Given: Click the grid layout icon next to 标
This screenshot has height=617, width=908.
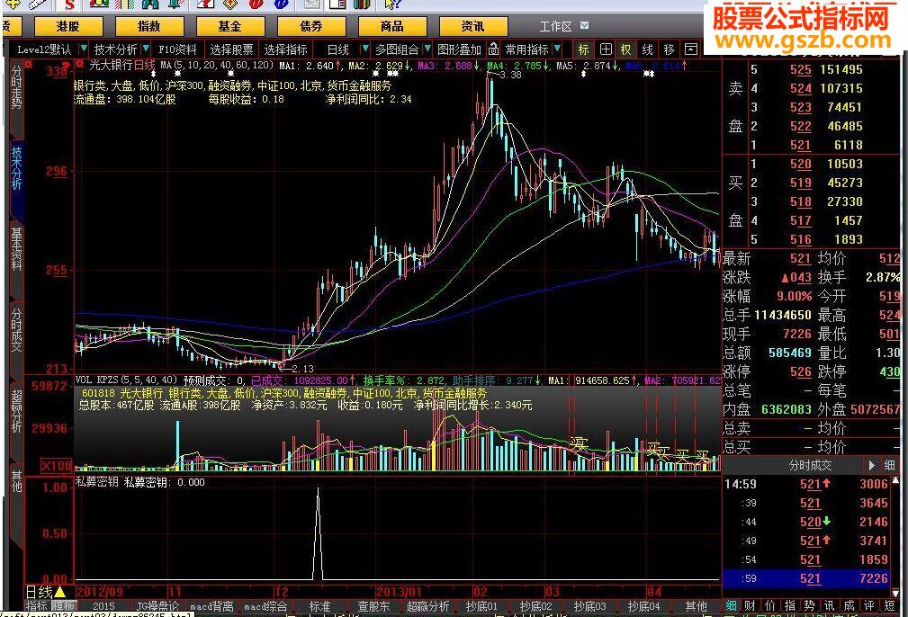Looking at the screenshot, I should tap(606, 49).
